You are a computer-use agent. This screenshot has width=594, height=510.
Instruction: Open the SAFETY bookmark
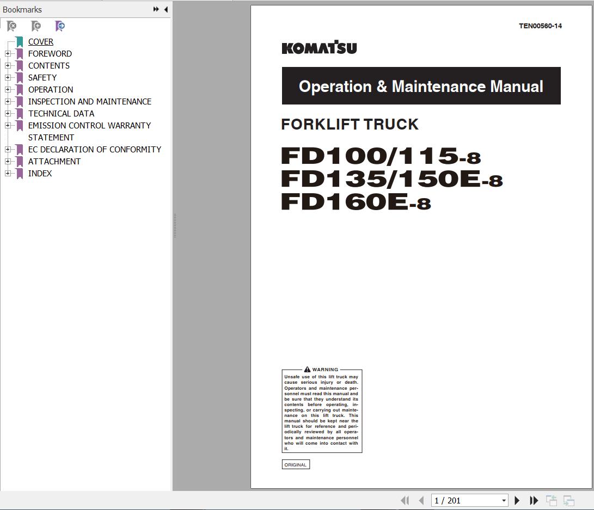(42, 78)
